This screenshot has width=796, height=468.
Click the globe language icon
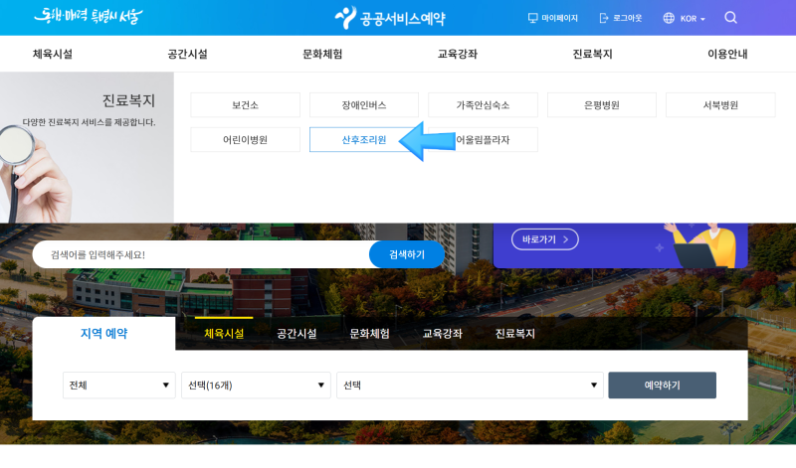669,18
